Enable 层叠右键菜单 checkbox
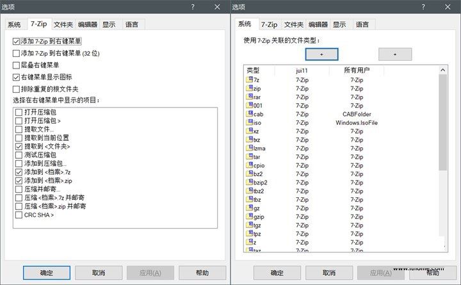Image resolution: width=461 pixels, height=285 pixels. (x=16, y=65)
